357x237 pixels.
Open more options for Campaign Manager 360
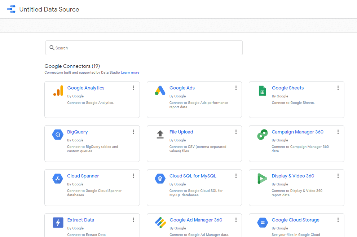(338, 132)
